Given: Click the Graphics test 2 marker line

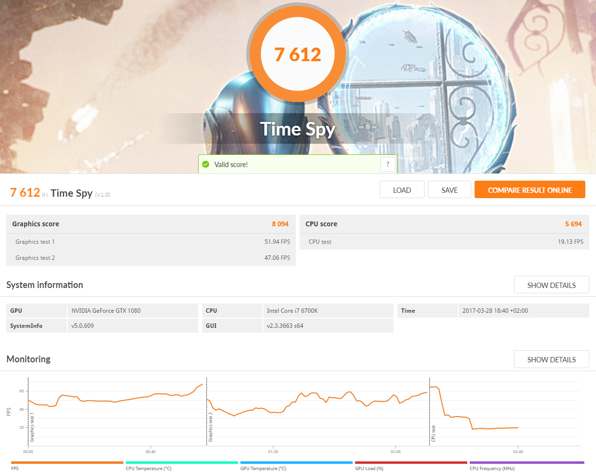Looking at the screenshot, I should (x=207, y=412).
